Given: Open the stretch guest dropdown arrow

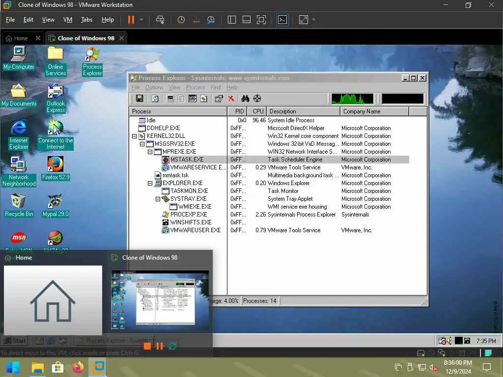Looking at the screenshot, I should point(314,20).
